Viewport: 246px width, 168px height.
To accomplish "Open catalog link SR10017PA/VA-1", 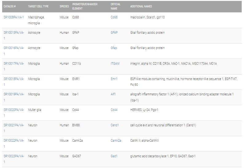I will (x=14, y=67).
